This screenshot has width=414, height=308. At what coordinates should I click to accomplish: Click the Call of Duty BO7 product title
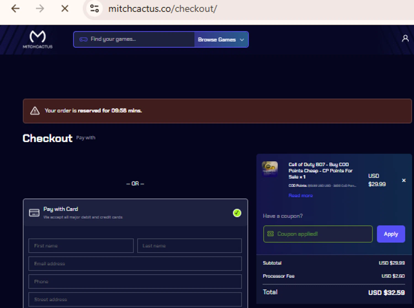[x=320, y=171]
